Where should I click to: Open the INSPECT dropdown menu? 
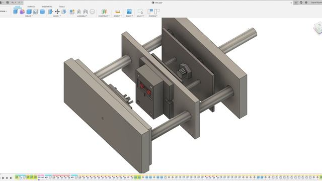click(x=118, y=16)
